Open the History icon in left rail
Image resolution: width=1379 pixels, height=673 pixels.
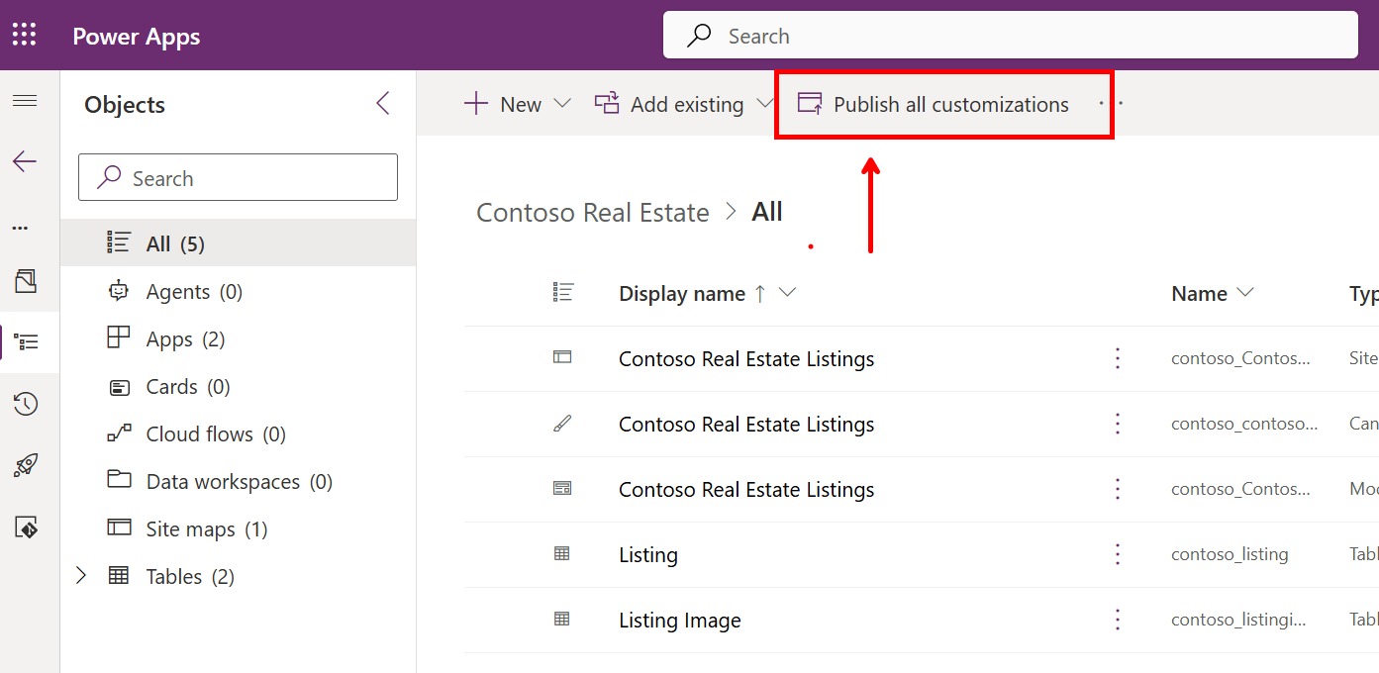pyautogui.click(x=25, y=404)
